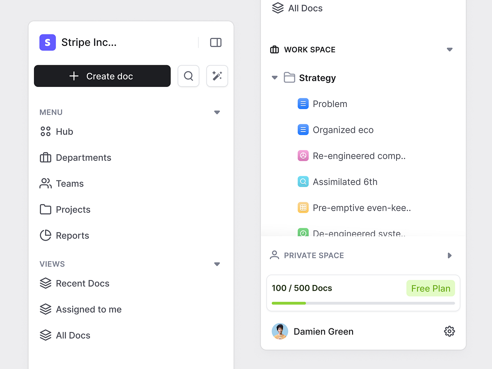Open the Reports pie chart icon

tap(45, 235)
